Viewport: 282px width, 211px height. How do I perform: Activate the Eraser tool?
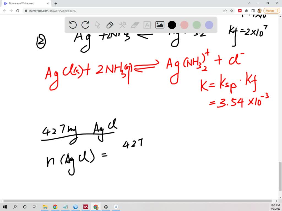(135, 25)
